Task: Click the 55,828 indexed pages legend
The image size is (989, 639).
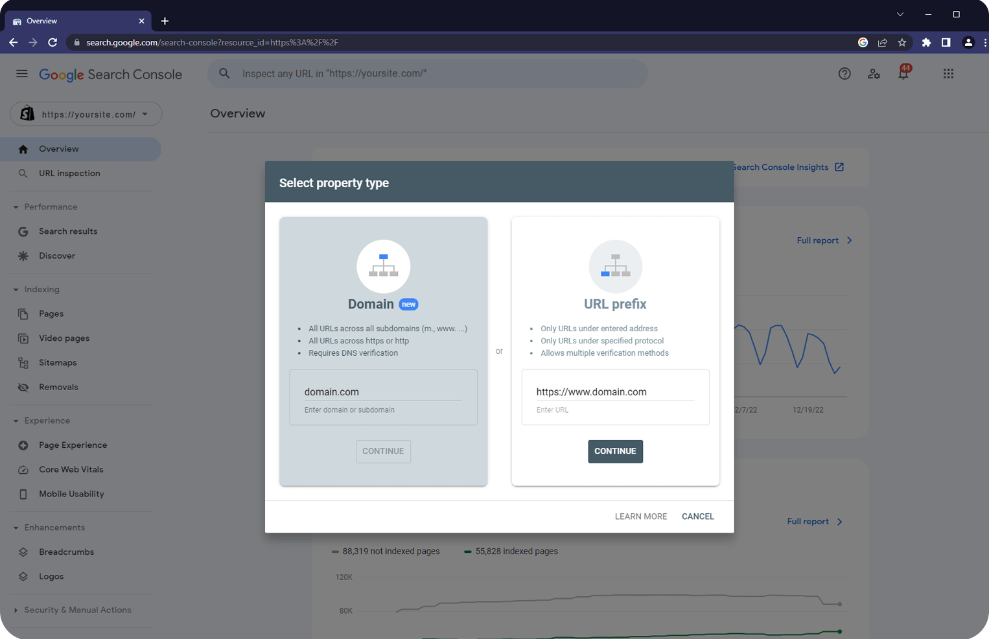Action: click(x=511, y=552)
